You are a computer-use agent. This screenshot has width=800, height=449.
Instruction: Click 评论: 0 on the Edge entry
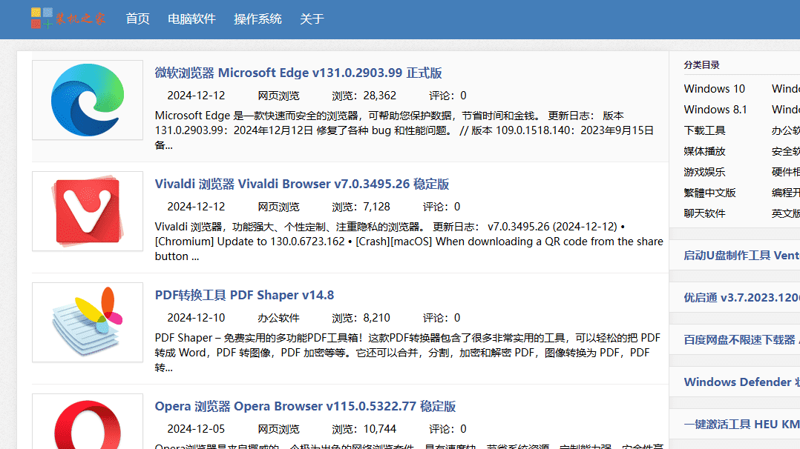[447, 96]
